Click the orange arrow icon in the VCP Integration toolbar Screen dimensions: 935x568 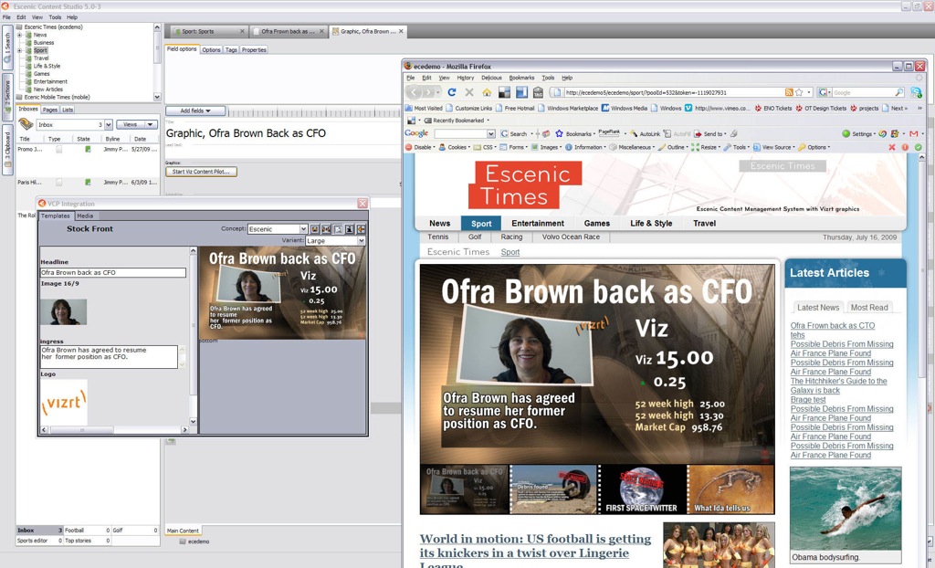point(361,228)
